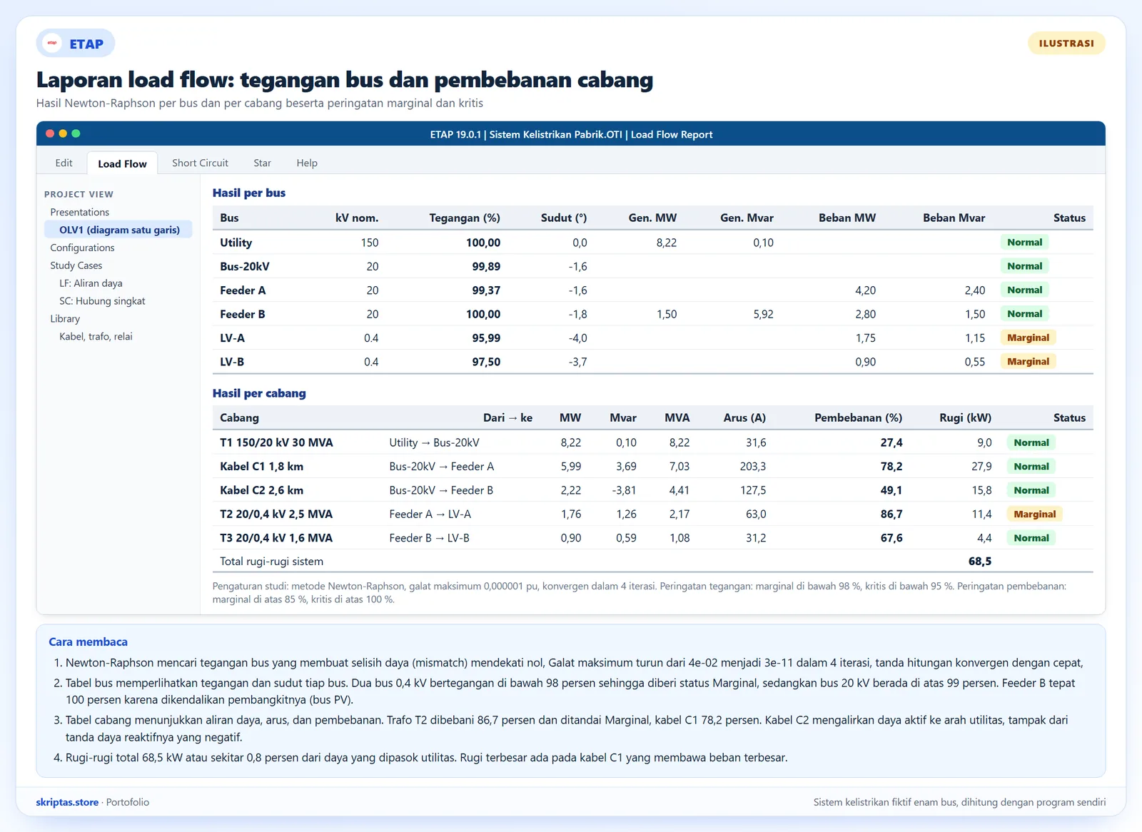The image size is (1142, 832).
Task: Click Feeder A in bus table
Action: pyautogui.click(x=243, y=290)
